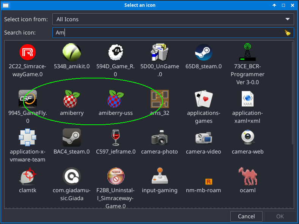Open the 'Select icon from' All Icons dropdown
Screen dimensions: 299x224
[173, 19]
